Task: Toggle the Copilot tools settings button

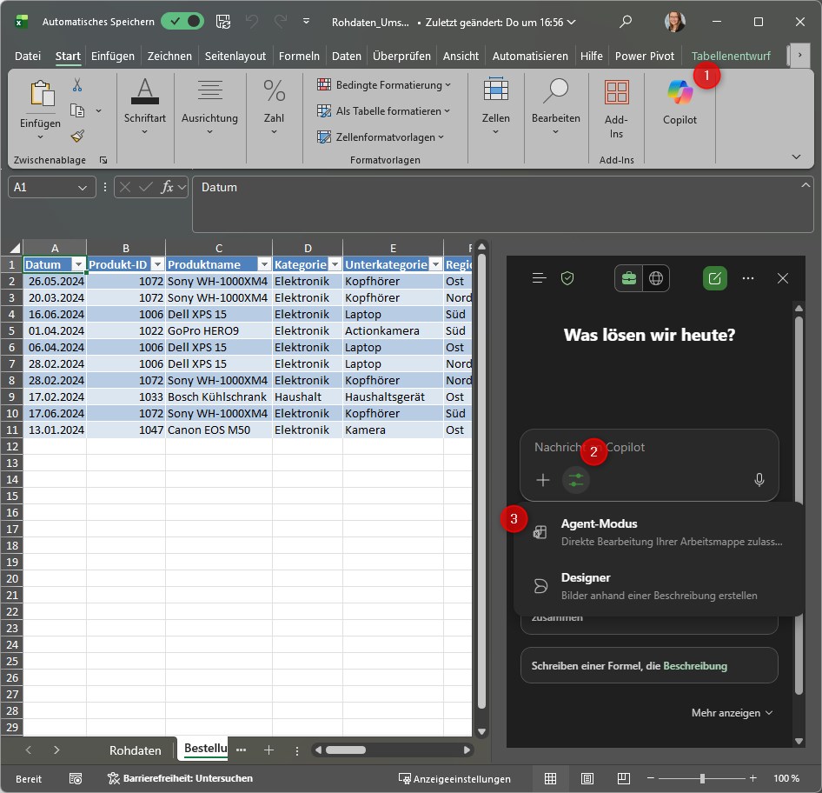Action: 575,480
